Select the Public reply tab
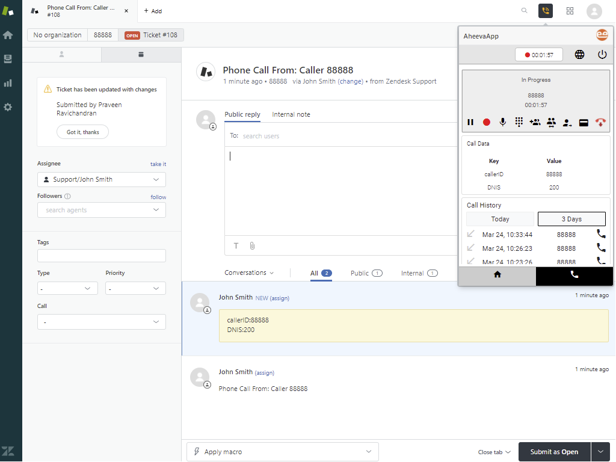Image resolution: width=616 pixels, height=462 pixels. click(x=242, y=114)
